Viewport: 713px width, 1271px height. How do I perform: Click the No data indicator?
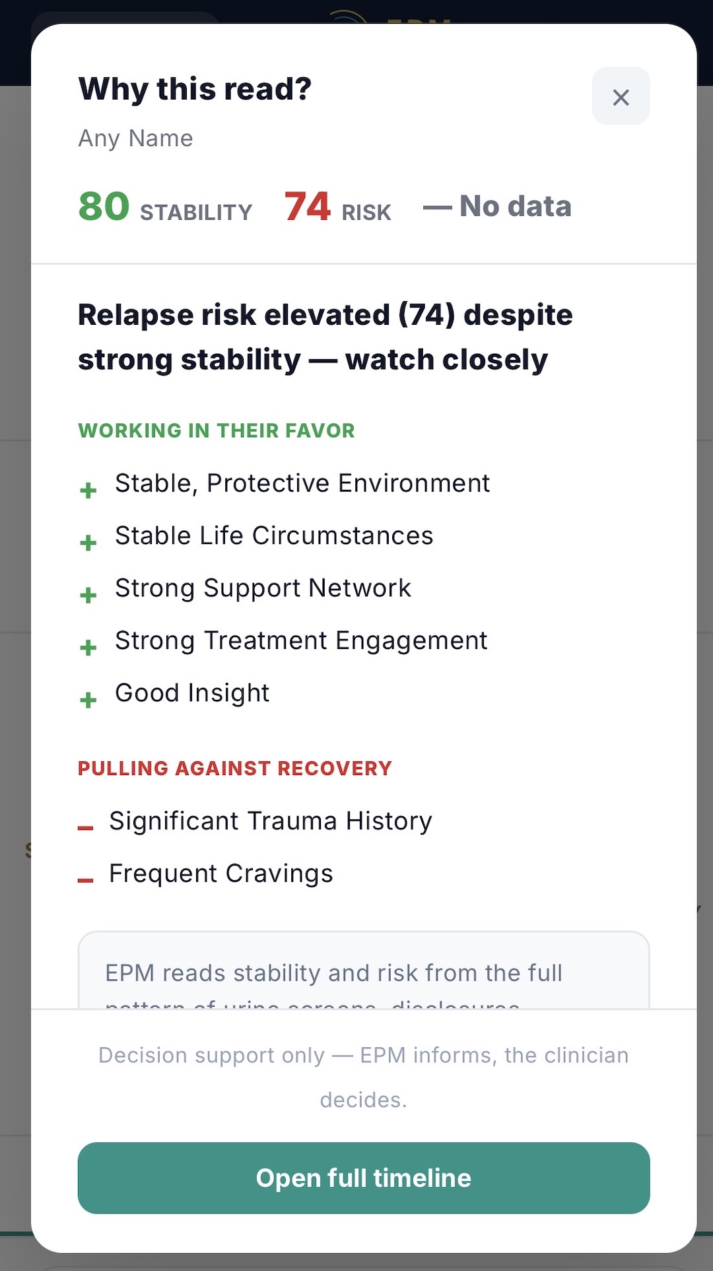[x=497, y=207]
